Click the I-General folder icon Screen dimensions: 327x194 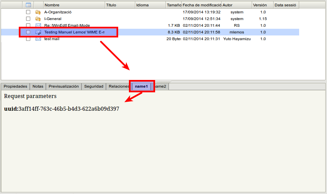(38, 19)
